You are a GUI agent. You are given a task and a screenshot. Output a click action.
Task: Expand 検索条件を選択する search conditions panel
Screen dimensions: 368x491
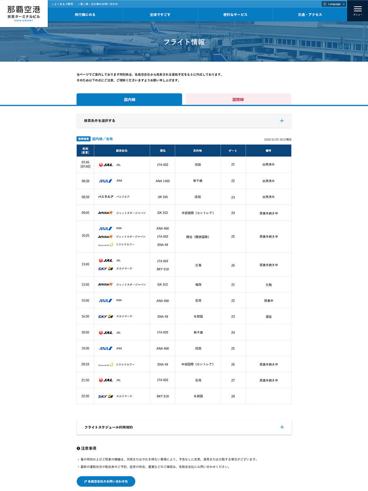(184, 121)
